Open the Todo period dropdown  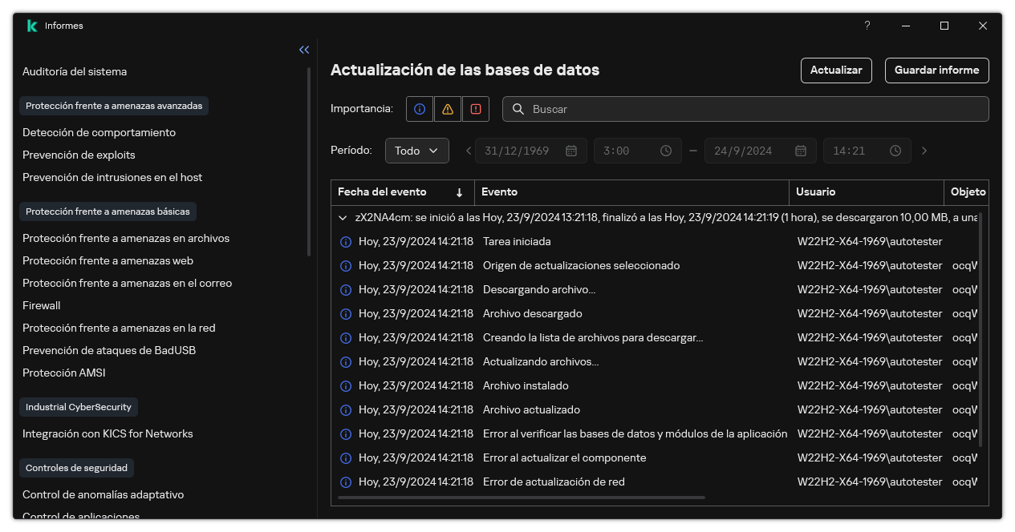coord(416,150)
